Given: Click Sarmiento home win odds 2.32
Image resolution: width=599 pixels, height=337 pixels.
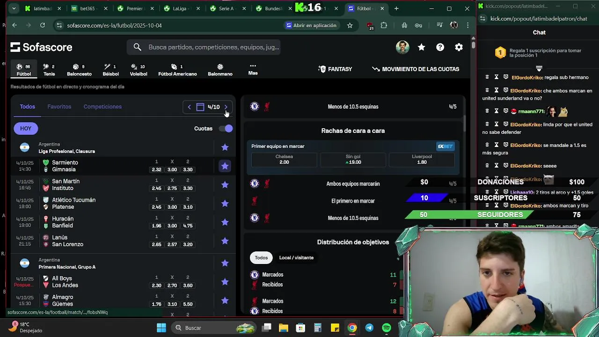Looking at the screenshot, I should click(x=156, y=170).
